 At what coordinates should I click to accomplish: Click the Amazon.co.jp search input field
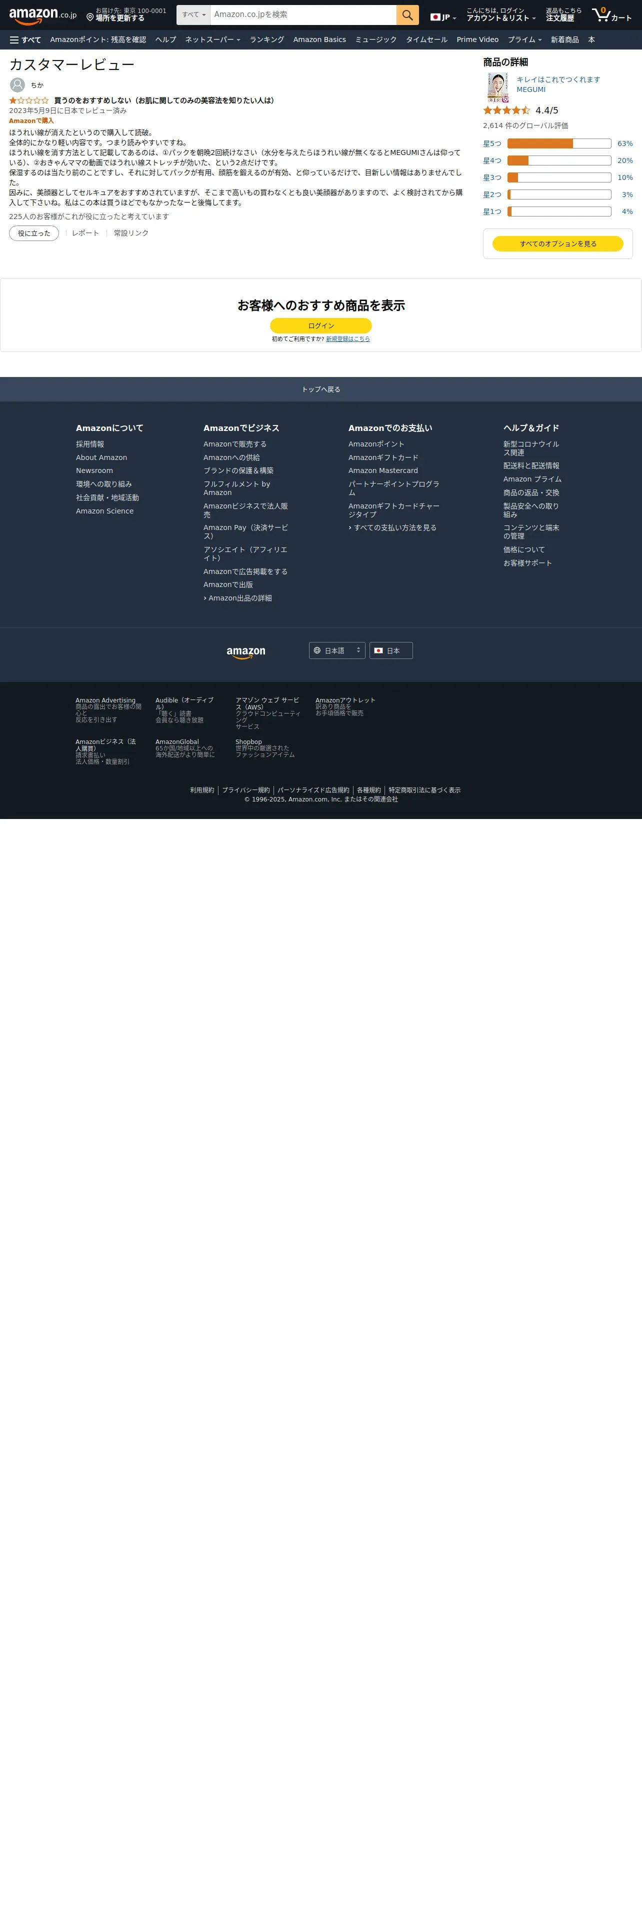coord(303,15)
